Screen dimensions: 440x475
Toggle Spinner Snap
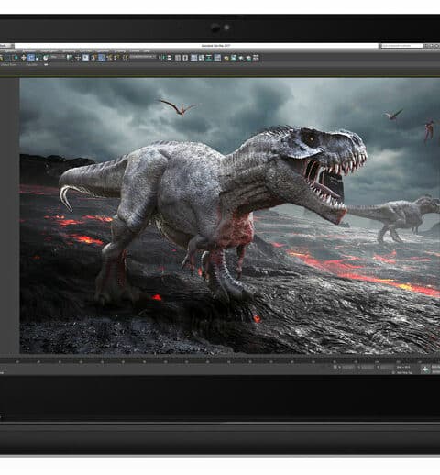point(116,58)
